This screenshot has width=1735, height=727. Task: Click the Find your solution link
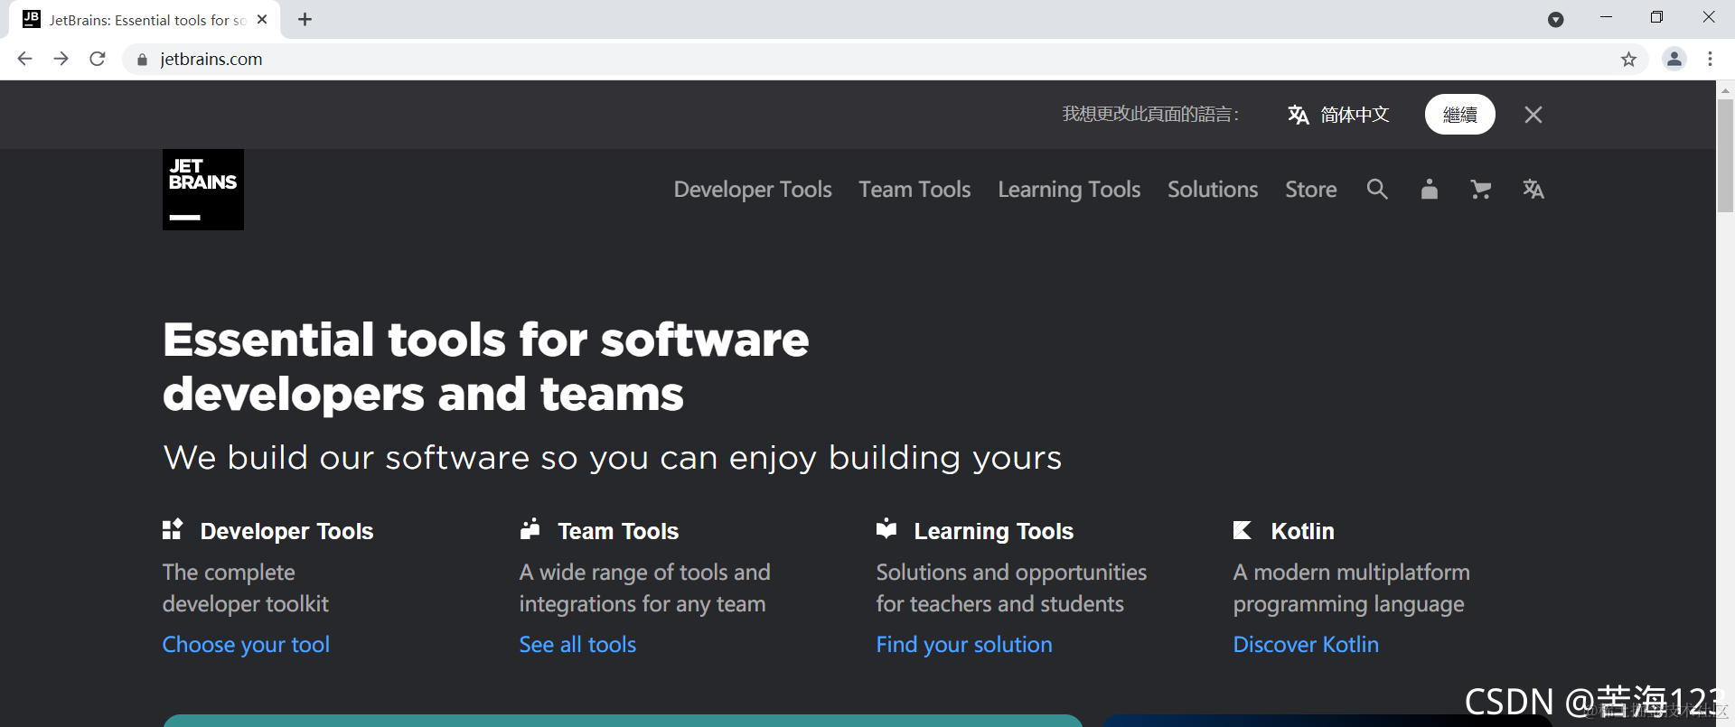click(964, 645)
